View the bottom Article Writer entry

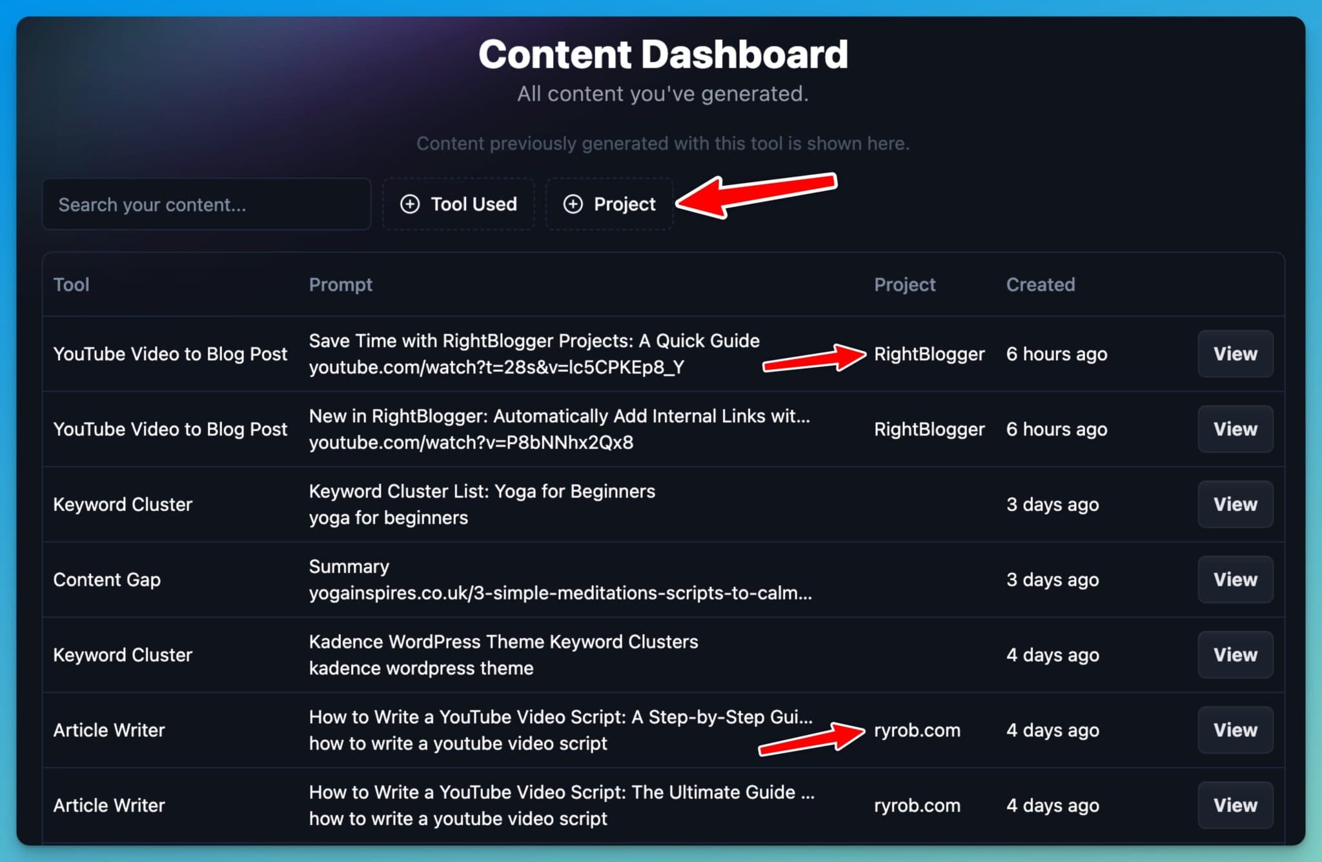1234,805
